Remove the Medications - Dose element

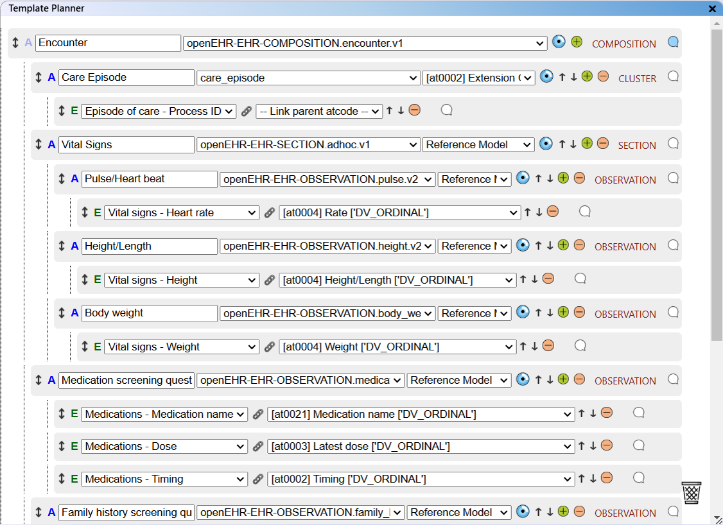(x=606, y=445)
